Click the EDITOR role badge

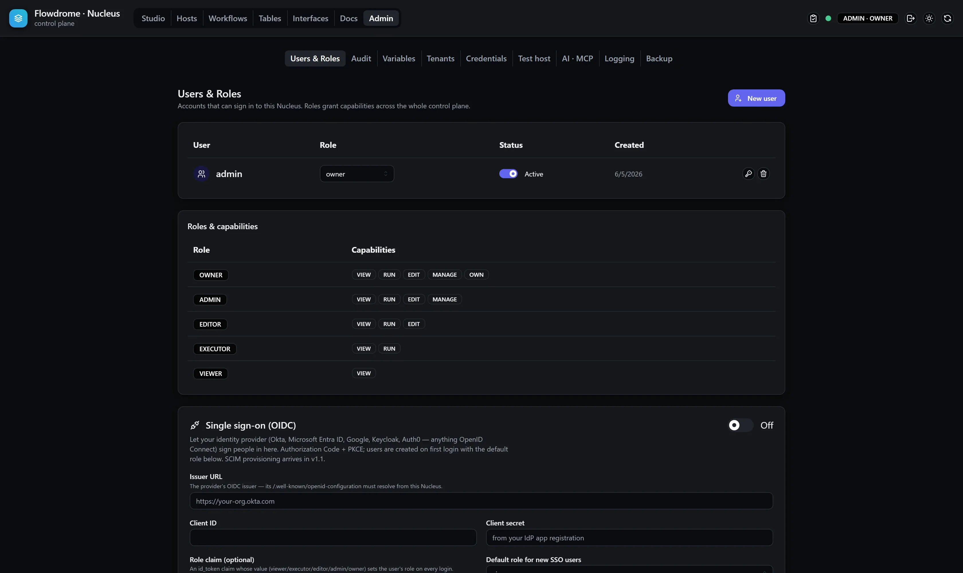point(210,324)
